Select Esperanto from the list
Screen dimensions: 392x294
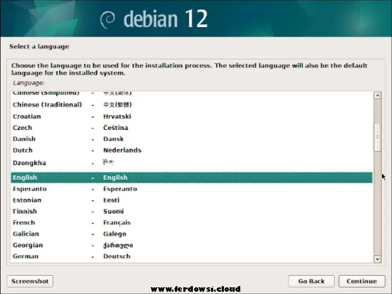pos(29,189)
